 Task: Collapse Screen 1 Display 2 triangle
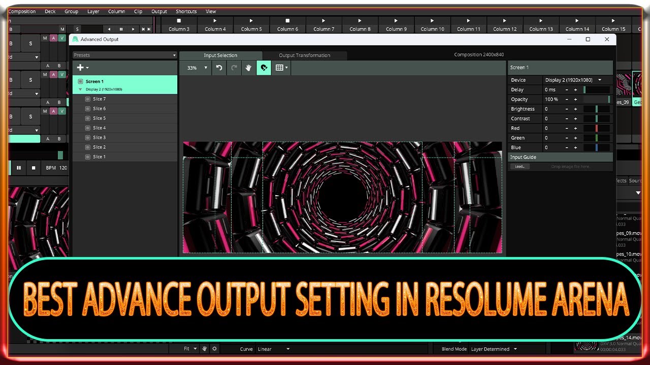coord(80,89)
